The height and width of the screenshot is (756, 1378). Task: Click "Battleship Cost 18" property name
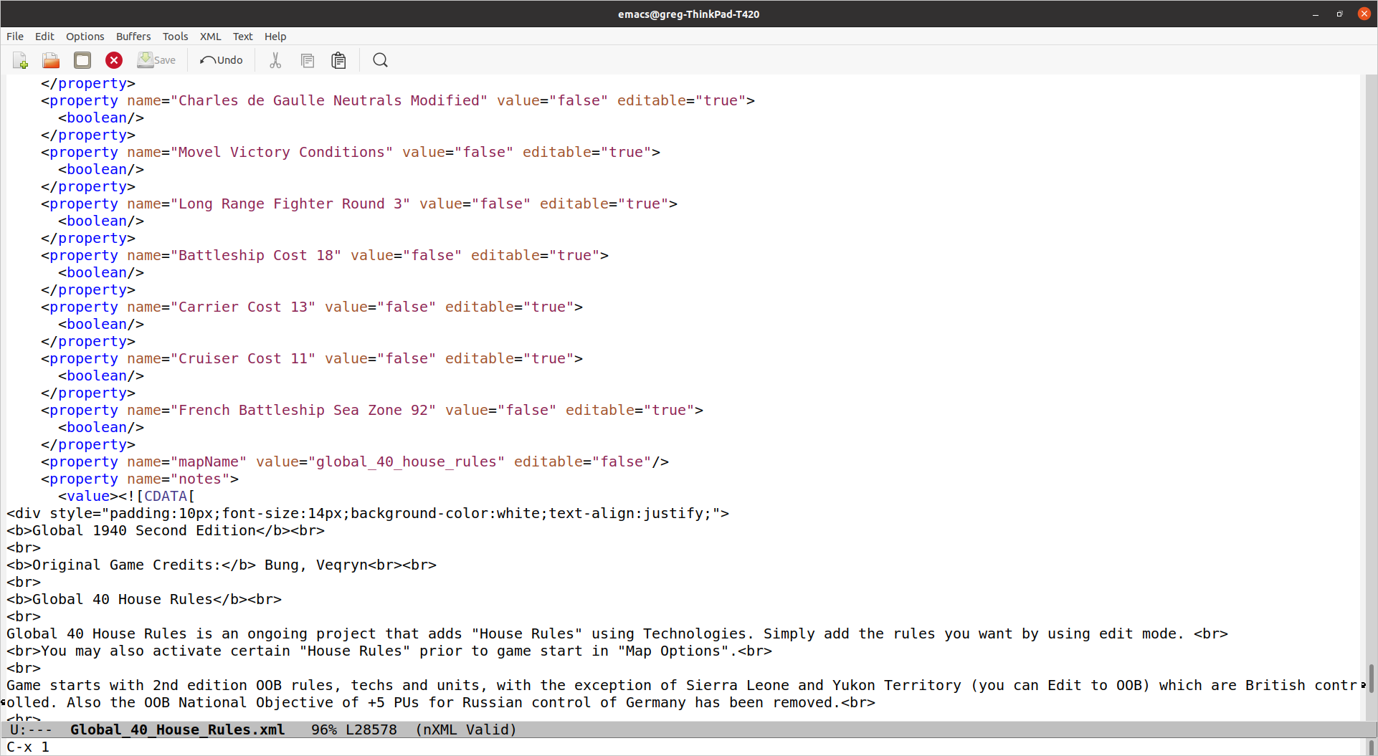tap(256, 255)
